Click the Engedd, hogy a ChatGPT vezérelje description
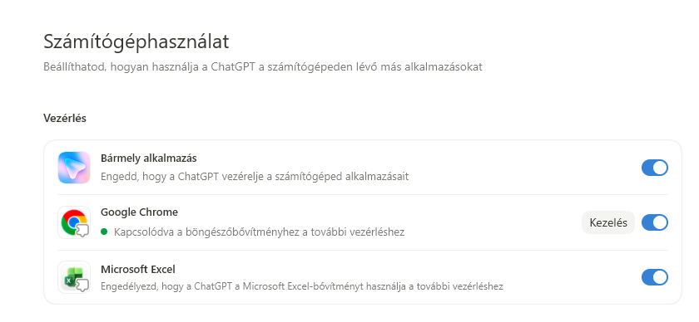 click(x=255, y=177)
